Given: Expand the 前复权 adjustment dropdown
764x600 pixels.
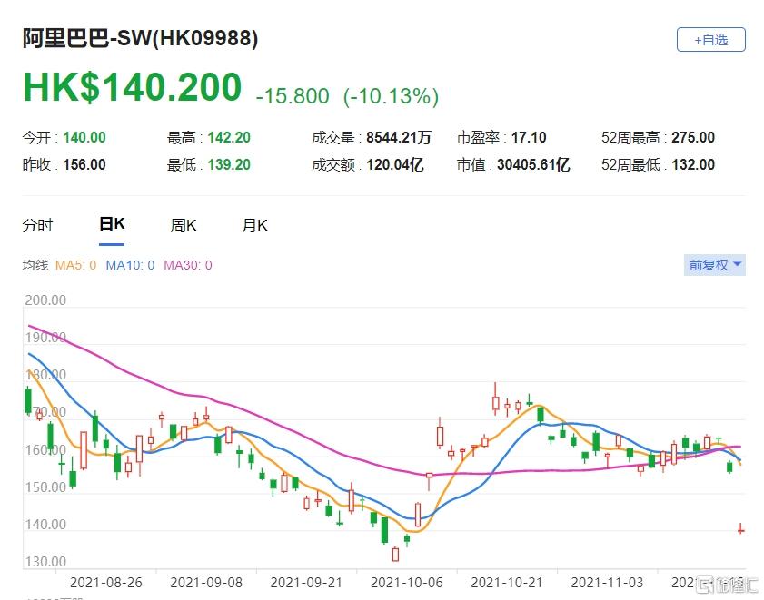Looking at the screenshot, I should point(714,265).
